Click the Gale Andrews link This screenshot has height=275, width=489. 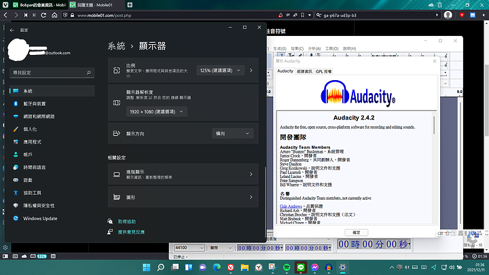pyautogui.click(x=291, y=206)
